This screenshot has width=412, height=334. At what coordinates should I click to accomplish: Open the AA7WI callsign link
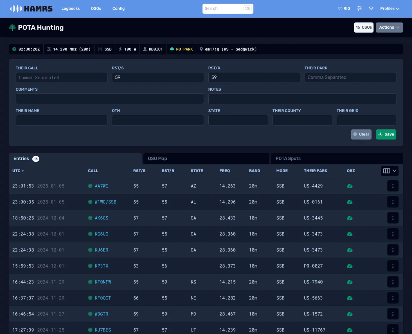[x=101, y=186]
